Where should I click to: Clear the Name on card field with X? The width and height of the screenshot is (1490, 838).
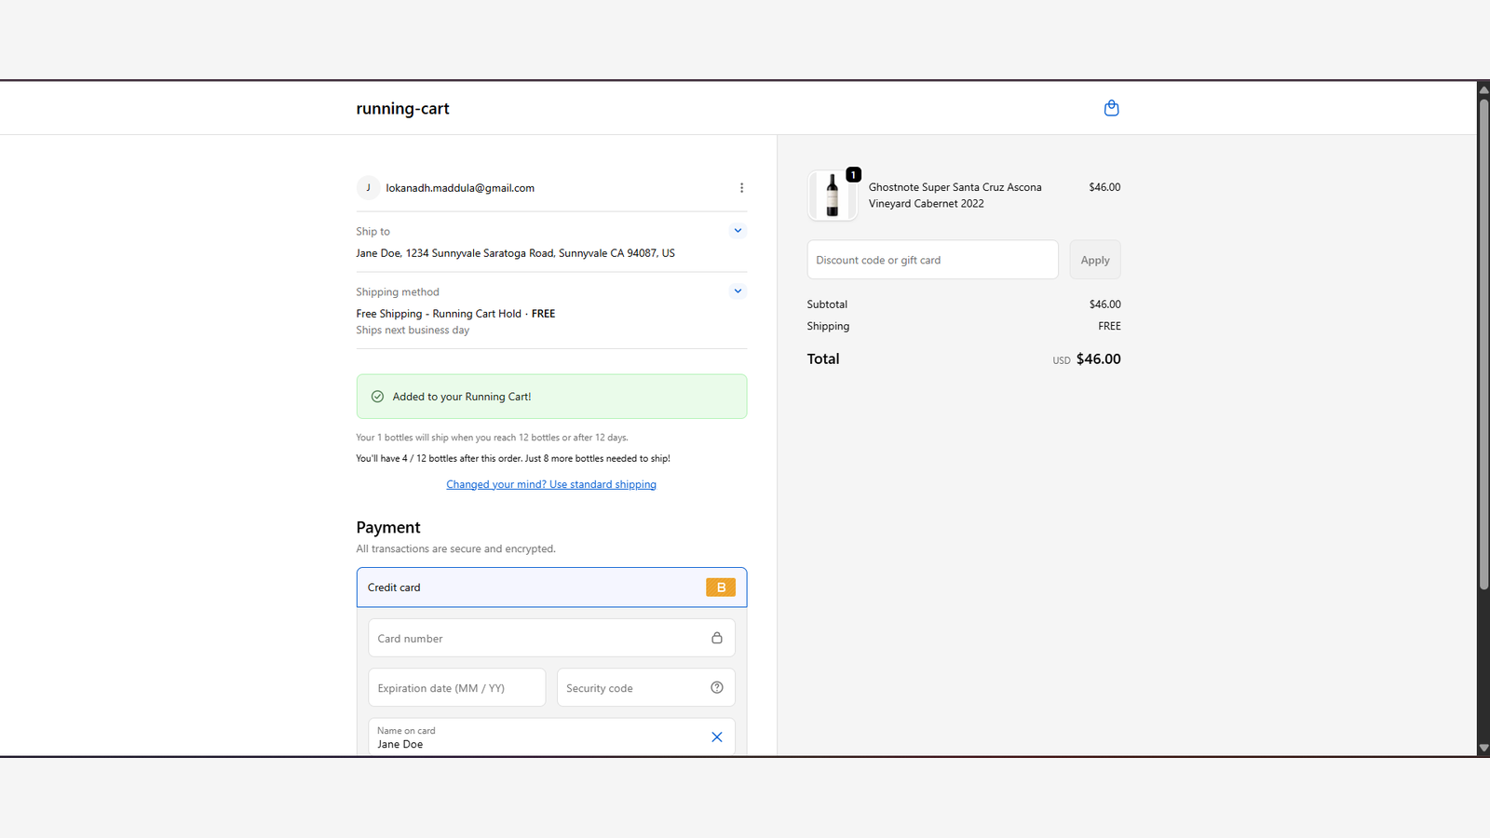[717, 737]
